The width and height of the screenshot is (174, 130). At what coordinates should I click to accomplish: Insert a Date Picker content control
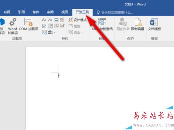pyautogui.click(x=62, y=26)
